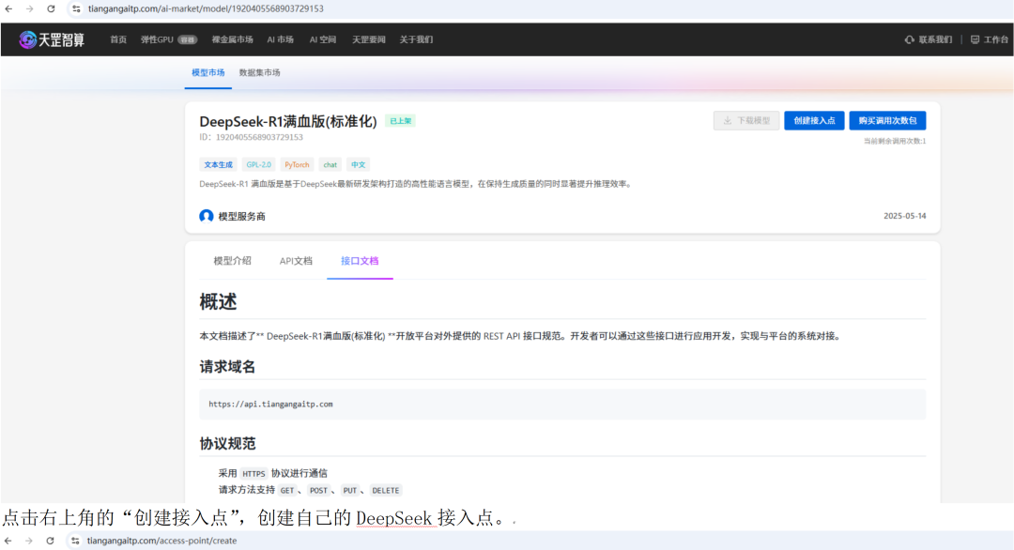Switch to API文档 tab
Image resolution: width=1014 pixels, height=550 pixels.
[296, 261]
